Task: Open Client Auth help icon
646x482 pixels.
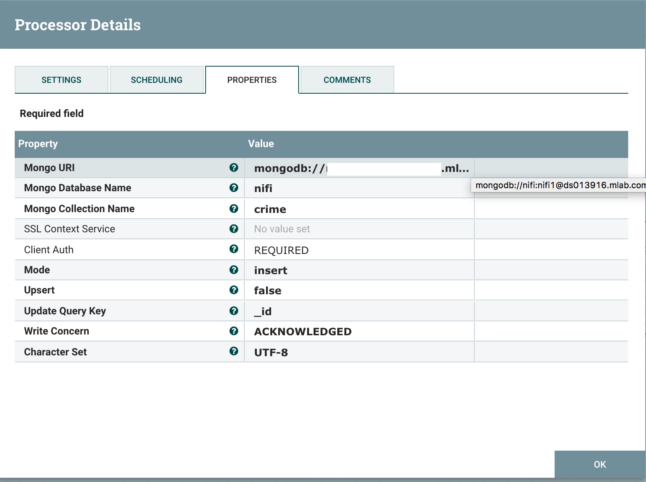Action: pyautogui.click(x=234, y=249)
